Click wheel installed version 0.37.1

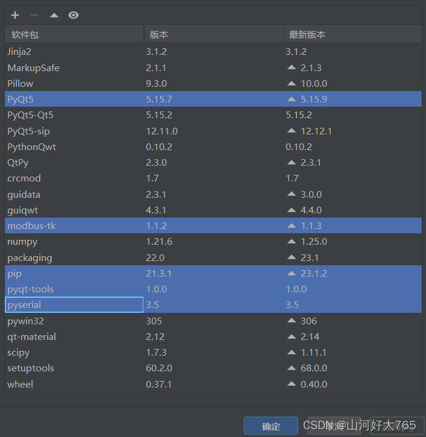click(x=159, y=384)
